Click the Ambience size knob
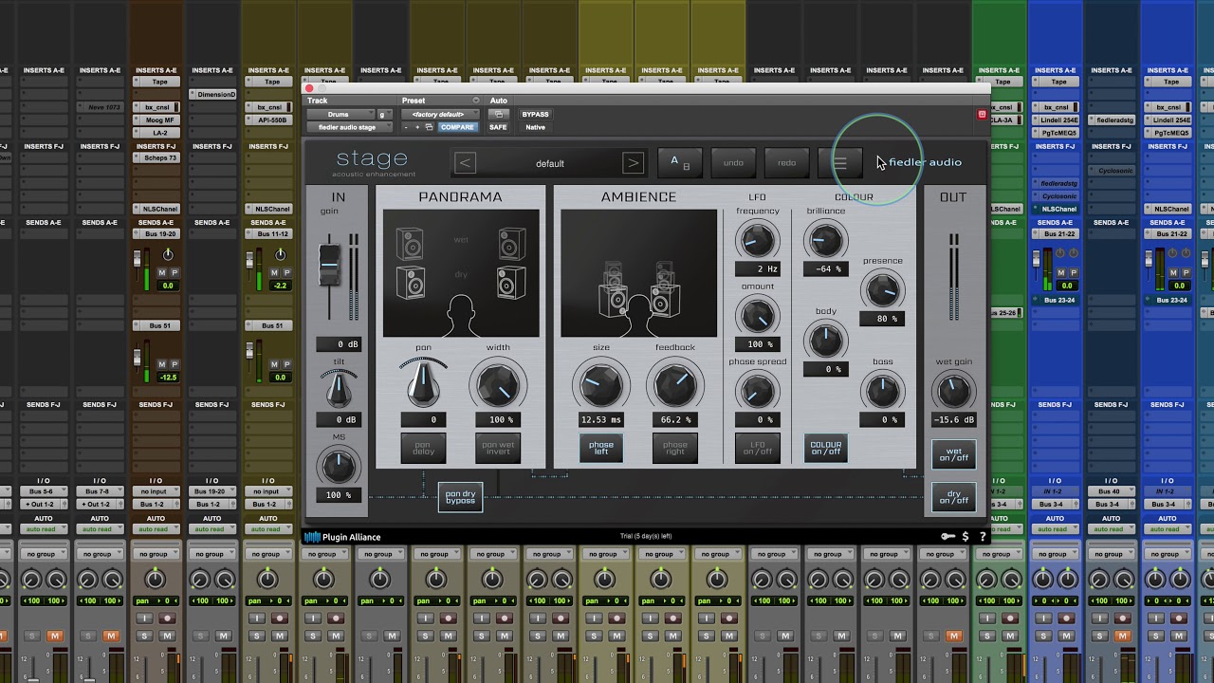 point(601,385)
